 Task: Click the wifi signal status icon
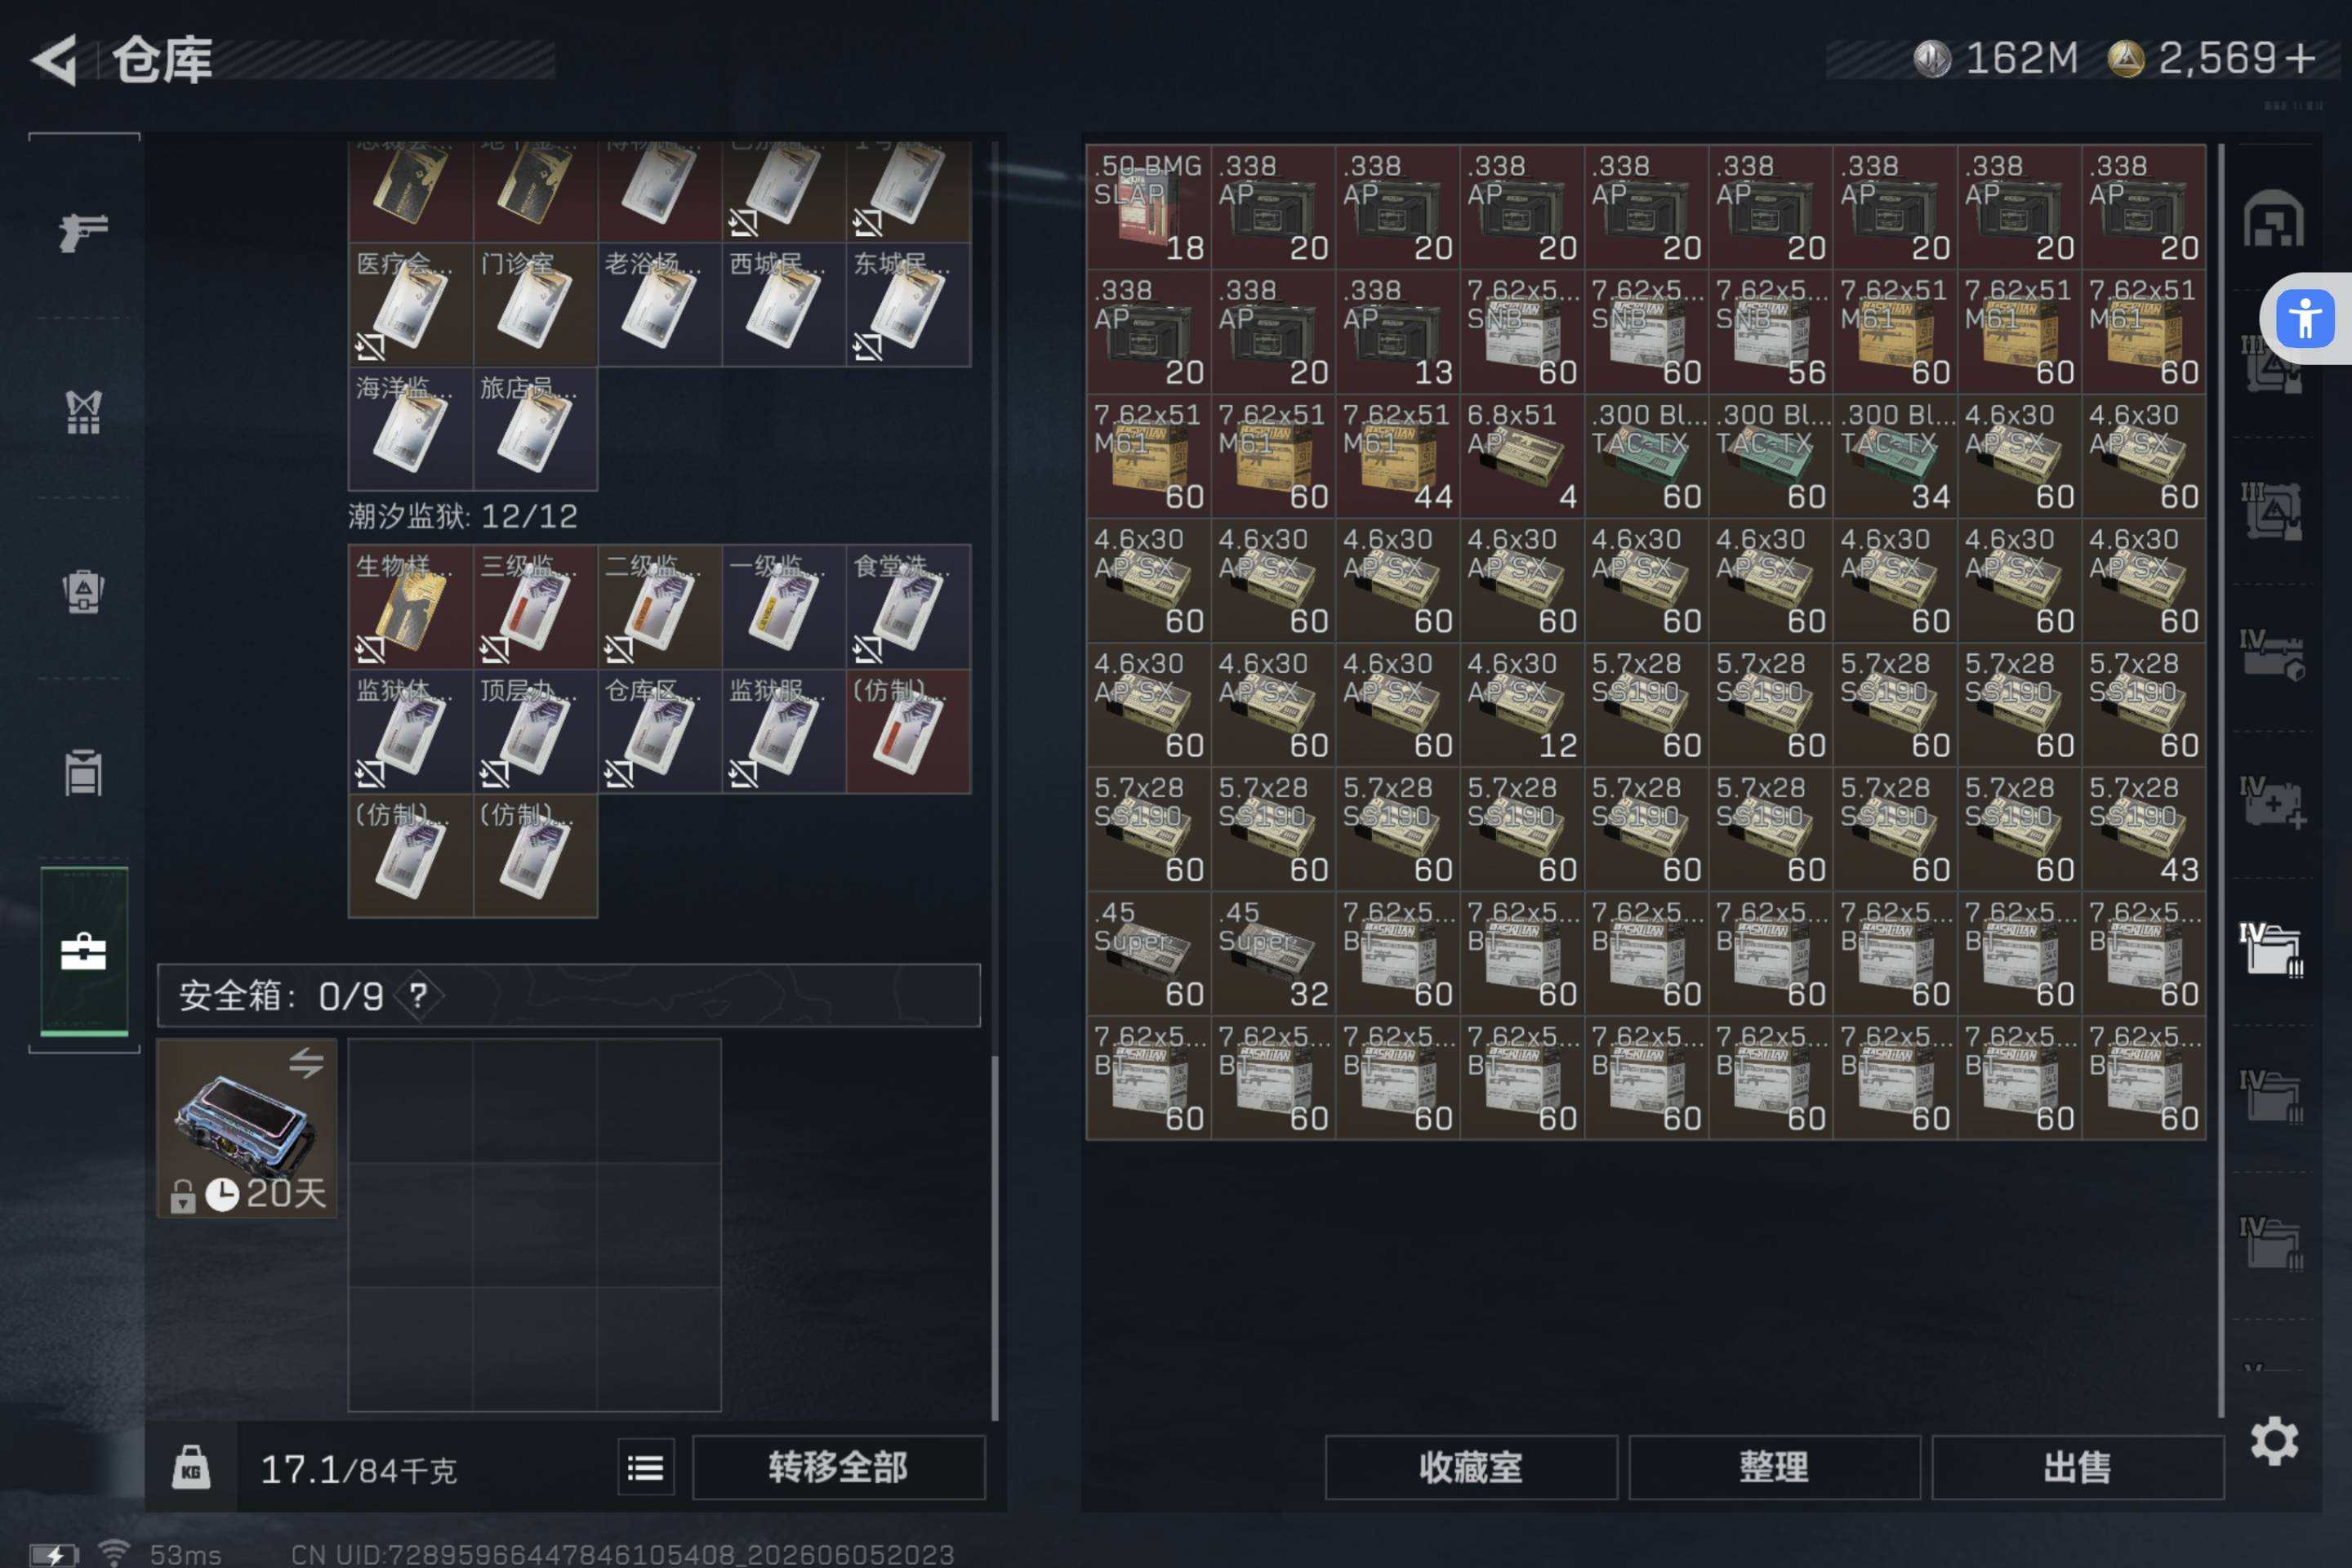pos(113,1553)
